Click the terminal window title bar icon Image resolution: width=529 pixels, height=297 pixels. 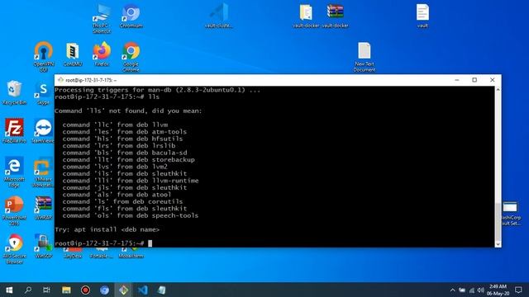[60, 80]
